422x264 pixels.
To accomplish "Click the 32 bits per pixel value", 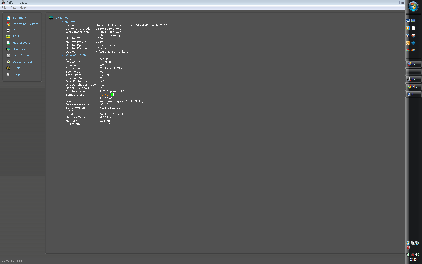I will (108, 45).
